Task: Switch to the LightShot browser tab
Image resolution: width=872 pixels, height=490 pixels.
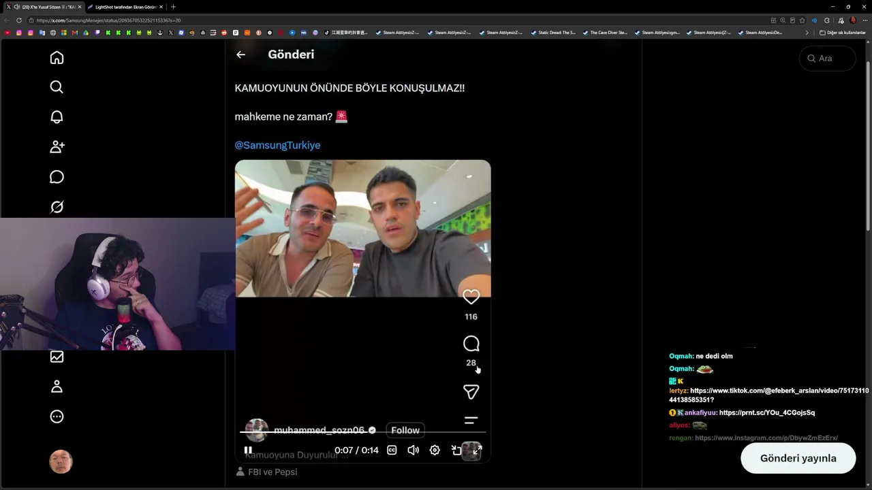Action: coord(124,7)
